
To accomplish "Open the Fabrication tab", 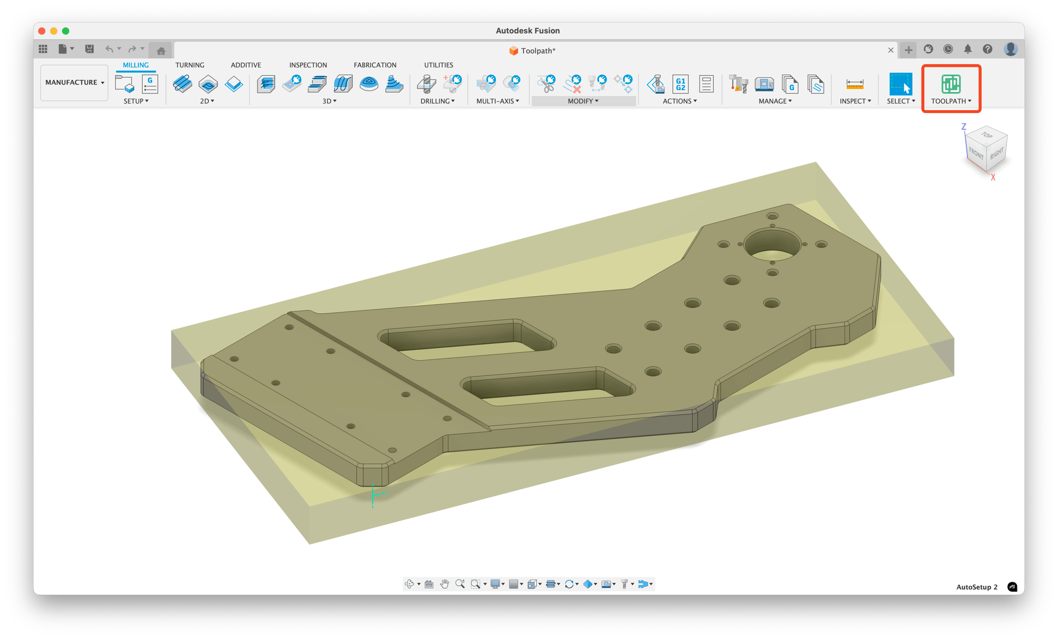I will tap(375, 65).
